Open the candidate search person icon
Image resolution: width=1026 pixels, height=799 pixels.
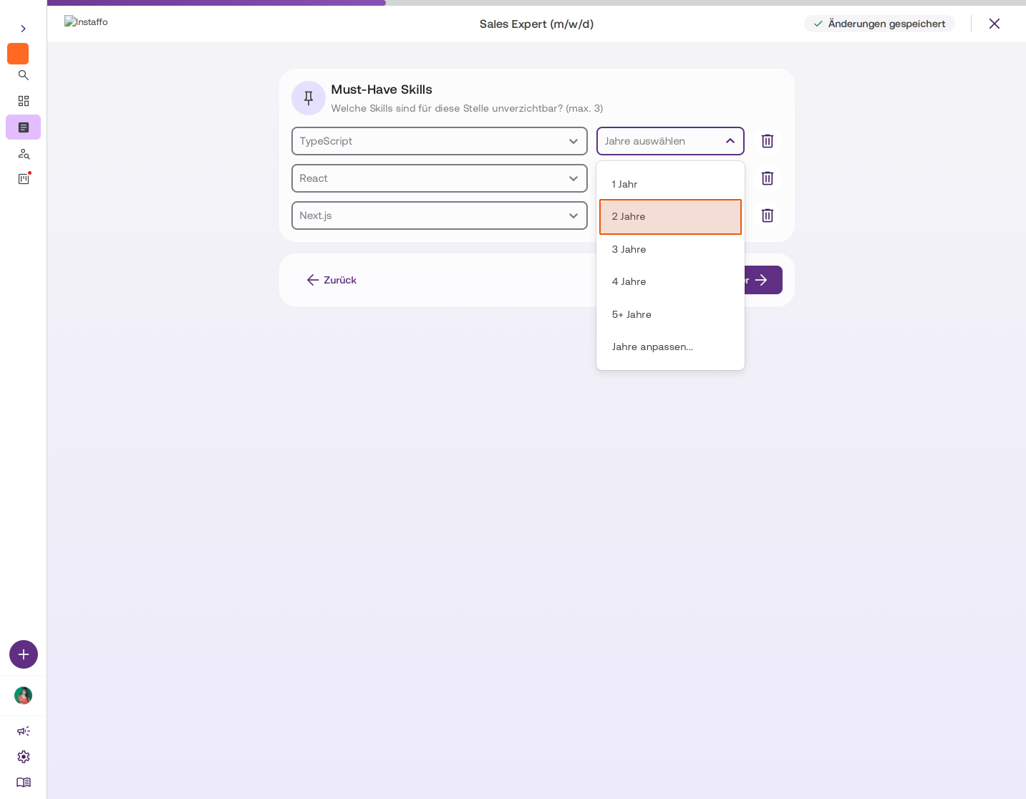coord(24,154)
